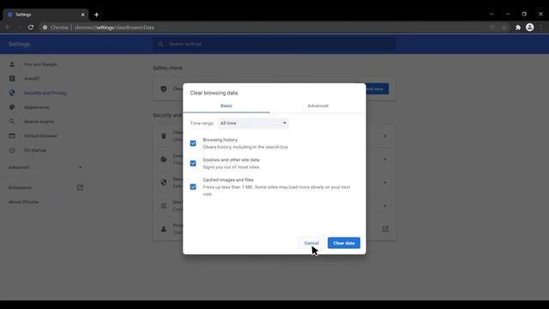Click the address bar URL
The height and width of the screenshot is (309, 549).
pos(114,27)
